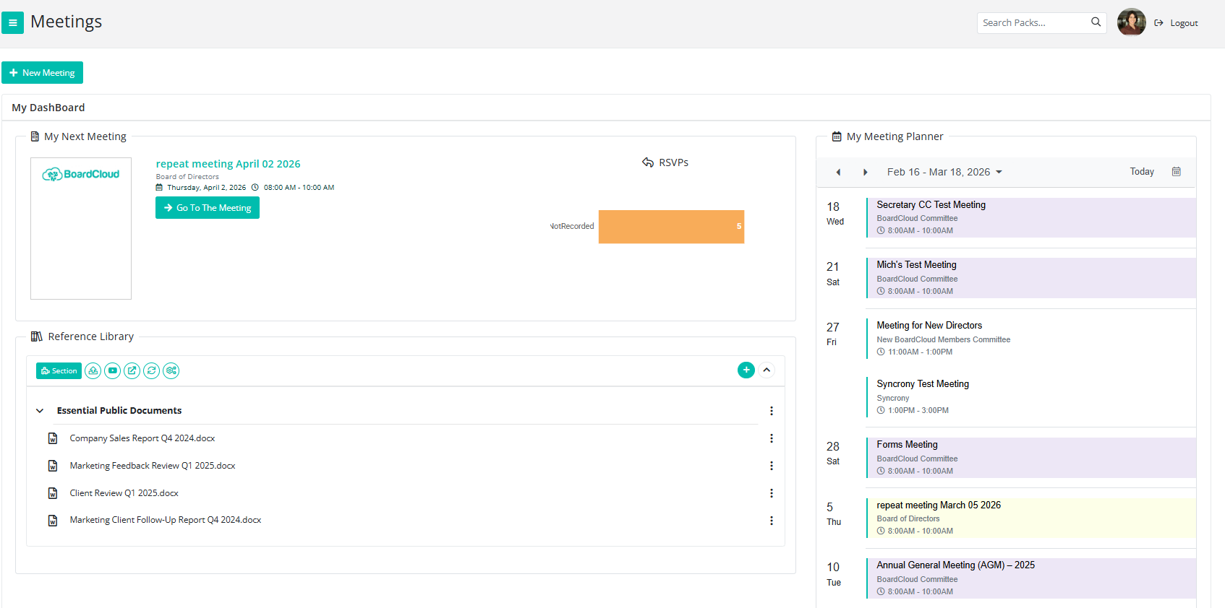Screen dimensions: 1225x608
Task: Open the hamburger menu next to Meetings
Action: coord(12,22)
